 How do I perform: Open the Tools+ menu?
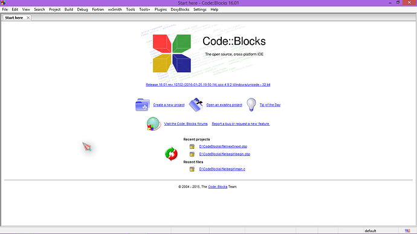coord(144,9)
